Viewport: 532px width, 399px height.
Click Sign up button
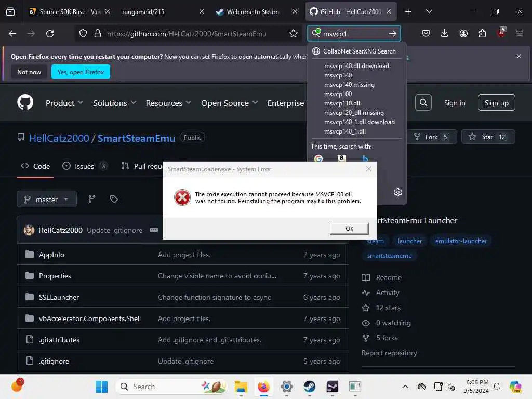[x=496, y=103]
